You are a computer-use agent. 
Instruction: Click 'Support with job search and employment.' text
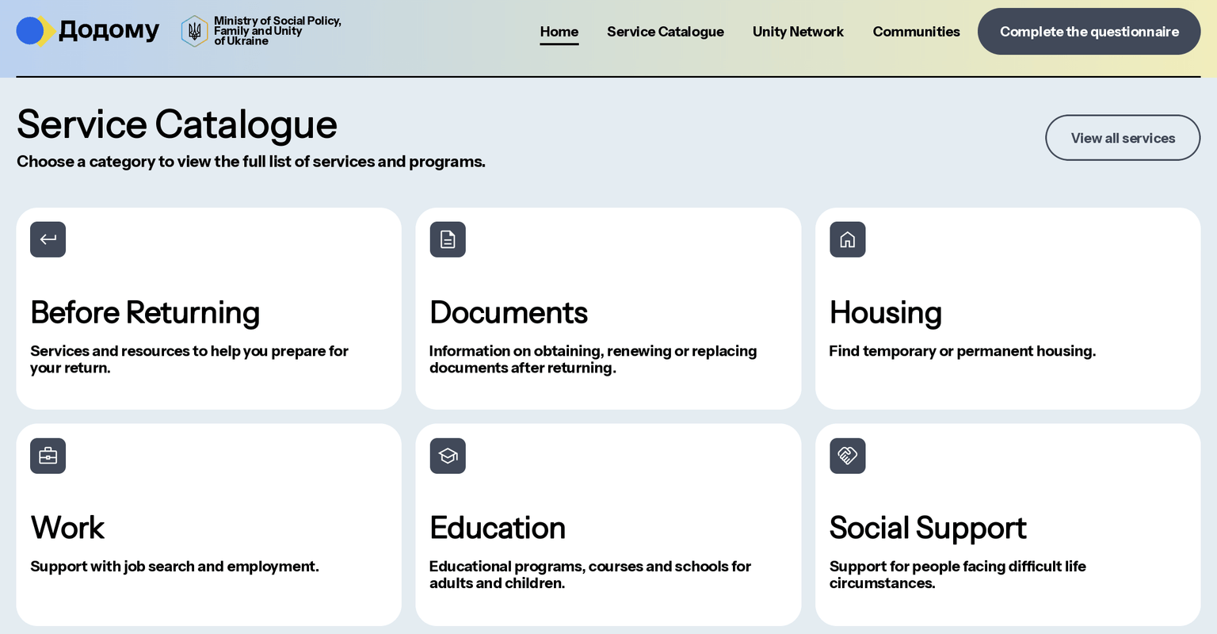pyautogui.click(x=174, y=567)
